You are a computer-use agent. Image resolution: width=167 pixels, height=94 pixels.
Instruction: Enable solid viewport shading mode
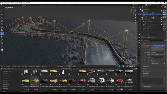[131, 66]
